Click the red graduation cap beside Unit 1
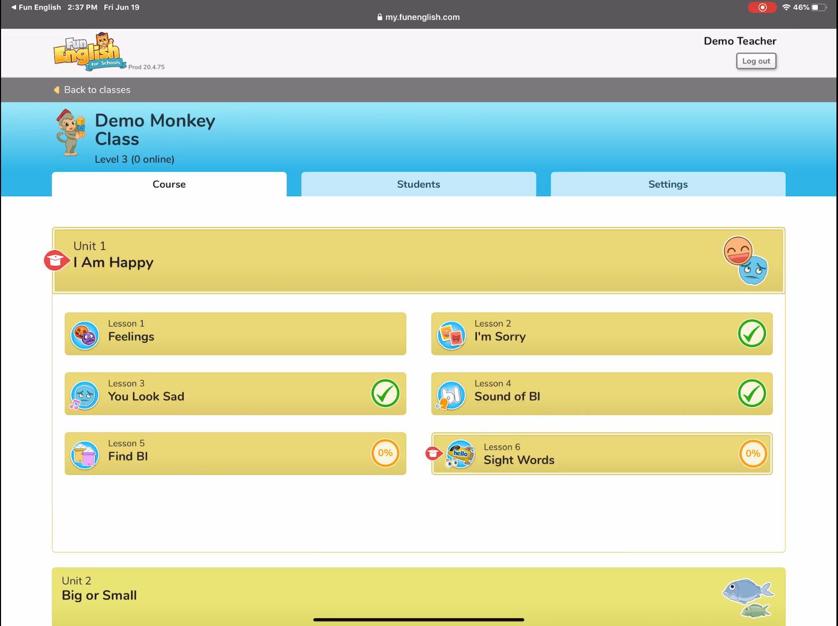This screenshot has height=626, width=838. (x=56, y=260)
